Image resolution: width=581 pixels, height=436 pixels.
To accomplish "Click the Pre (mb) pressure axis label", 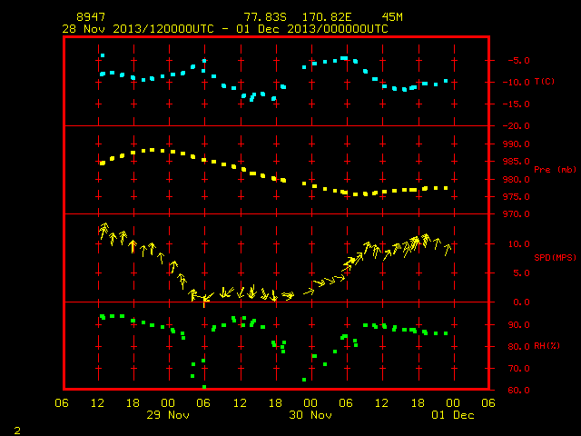I will tap(555, 170).
